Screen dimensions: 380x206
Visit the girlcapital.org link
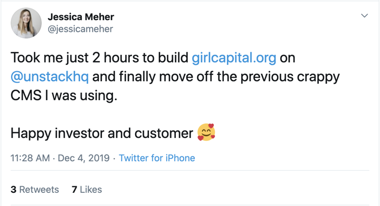(234, 58)
